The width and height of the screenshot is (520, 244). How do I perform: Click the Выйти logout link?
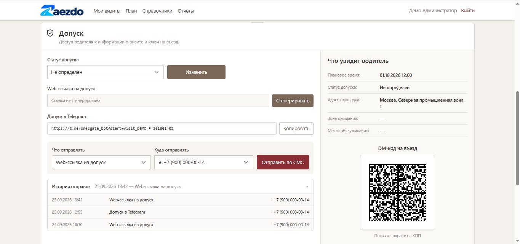pos(468,11)
